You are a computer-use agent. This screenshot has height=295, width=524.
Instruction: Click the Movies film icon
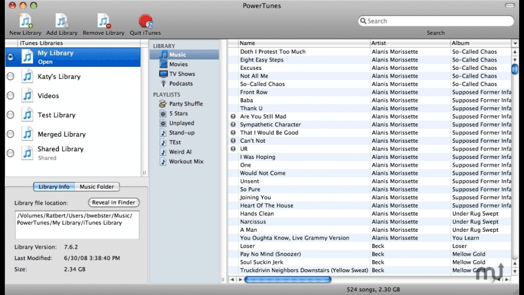(x=163, y=64)
